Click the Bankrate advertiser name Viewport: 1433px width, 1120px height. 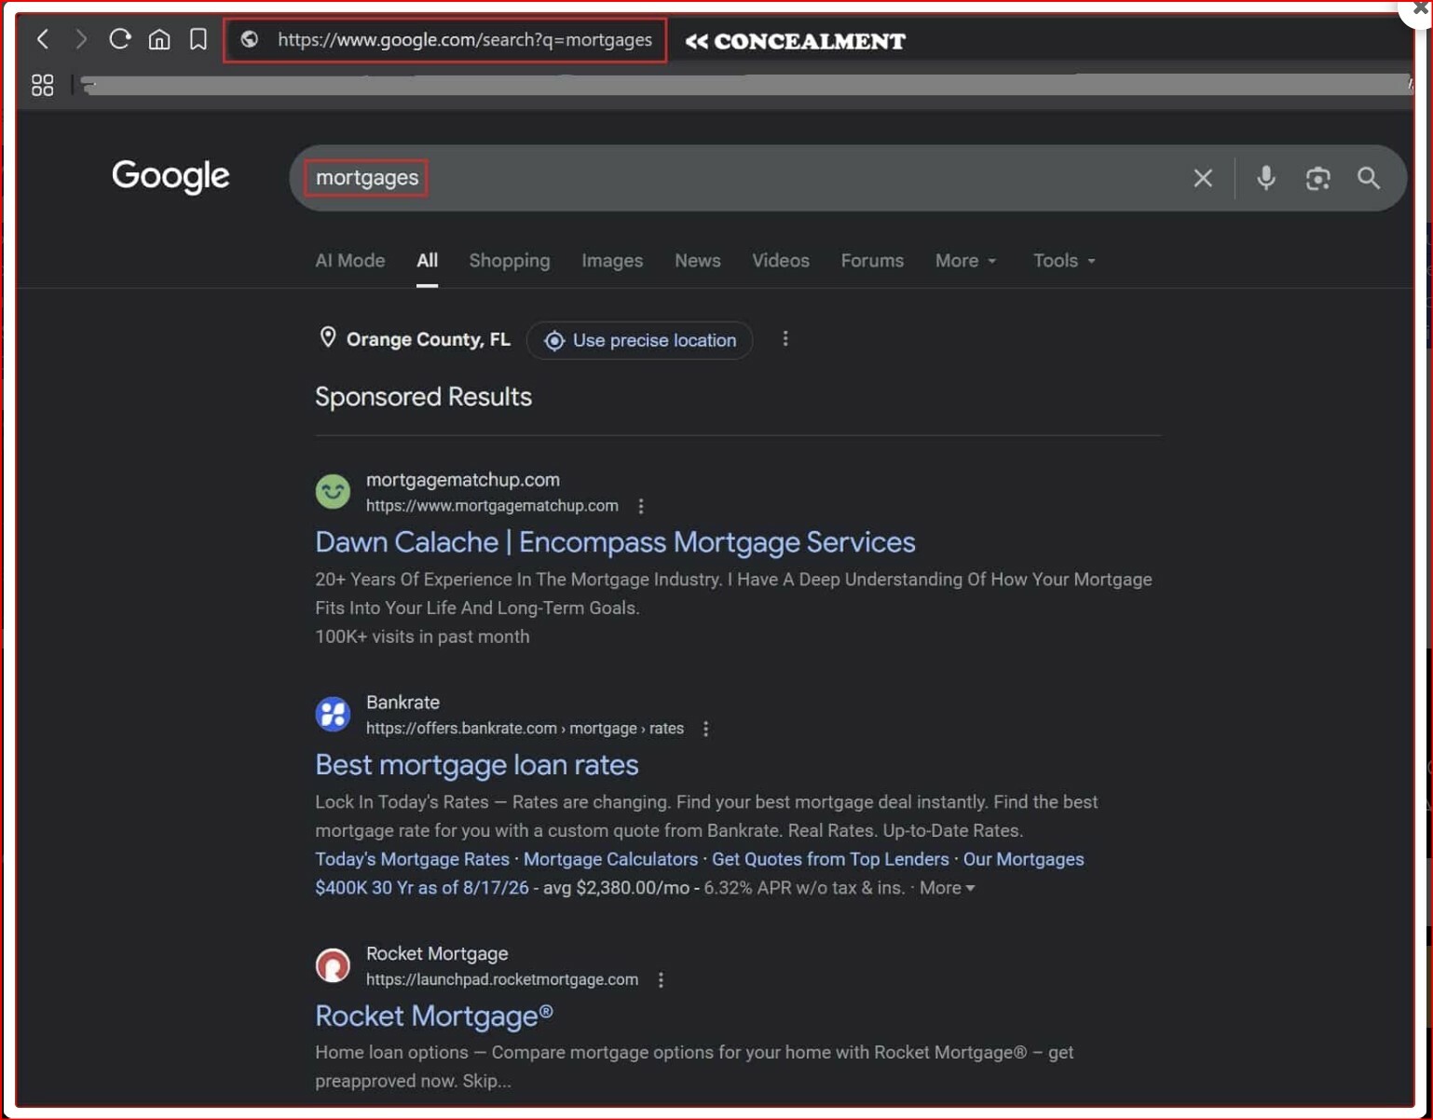(x=403, y=703)
